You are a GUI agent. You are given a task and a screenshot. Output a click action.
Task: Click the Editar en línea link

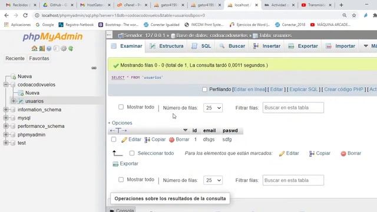[249, 90]
